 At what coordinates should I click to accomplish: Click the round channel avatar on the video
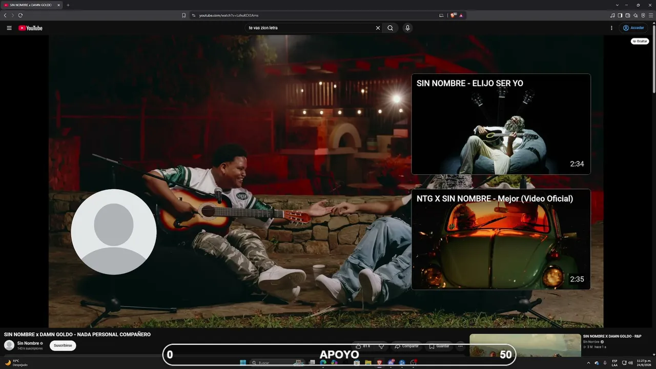[x=114, y=232]
